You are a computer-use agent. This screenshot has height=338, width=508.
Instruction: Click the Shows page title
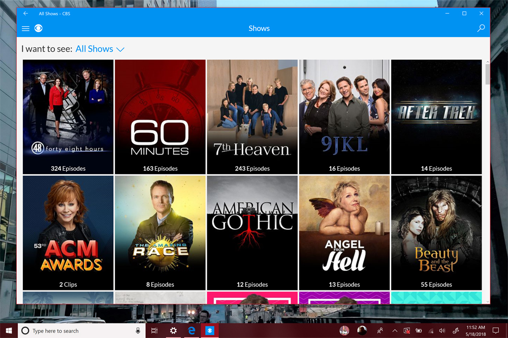(x=259, y=28)
